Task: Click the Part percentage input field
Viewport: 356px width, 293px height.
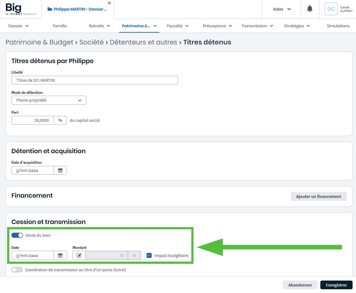Action: tap(33, 120)
